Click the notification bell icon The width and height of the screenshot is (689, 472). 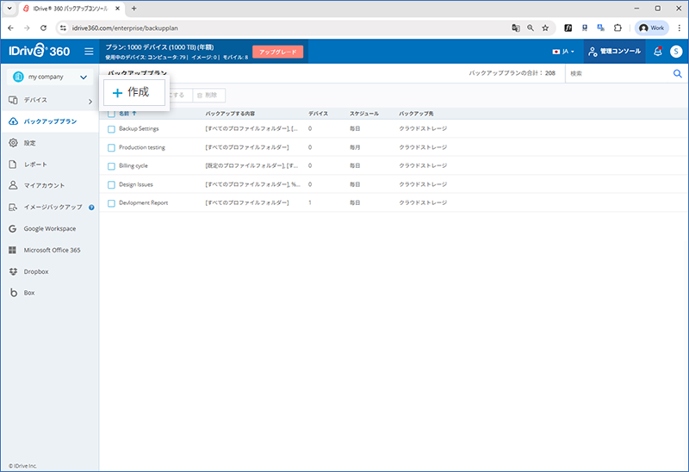tap(658, 52)
